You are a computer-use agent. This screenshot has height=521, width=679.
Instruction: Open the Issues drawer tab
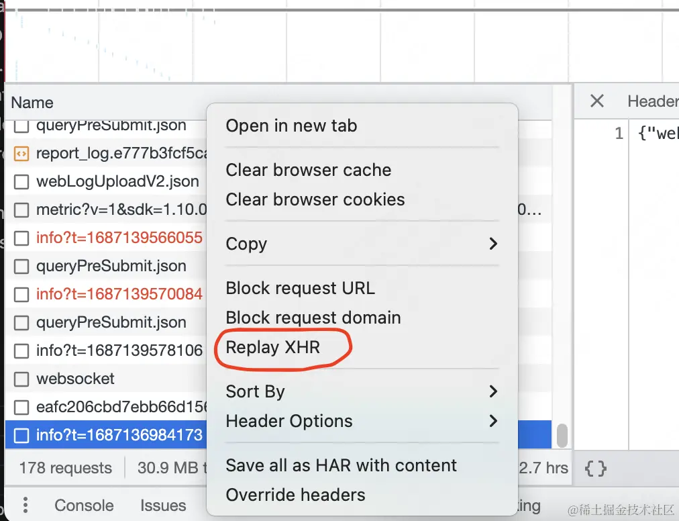click(163, 506)
